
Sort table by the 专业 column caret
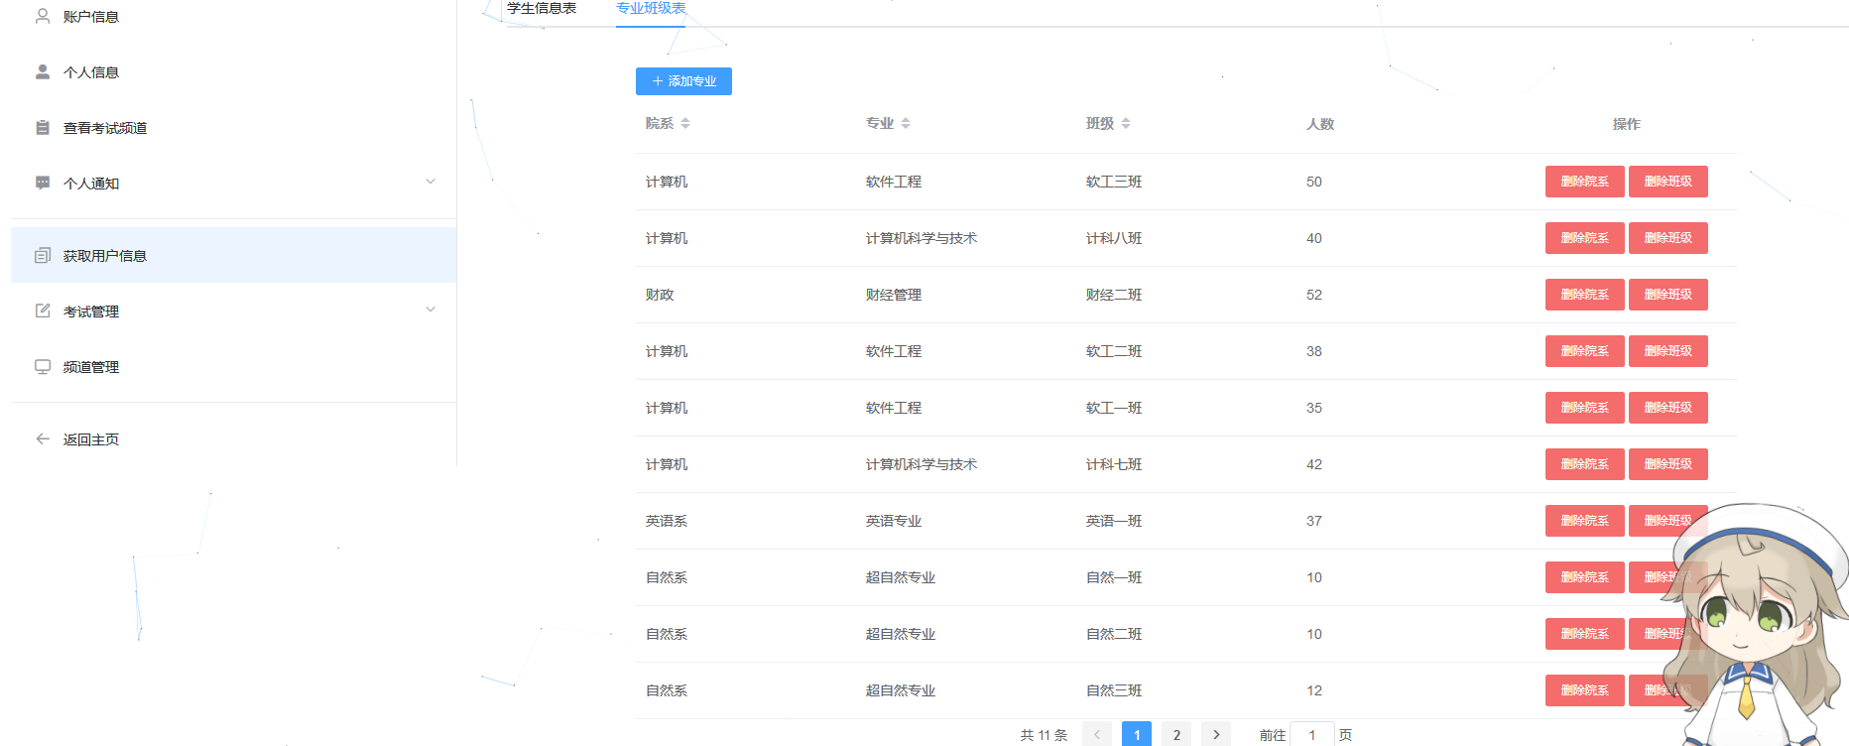coord(906,123)
